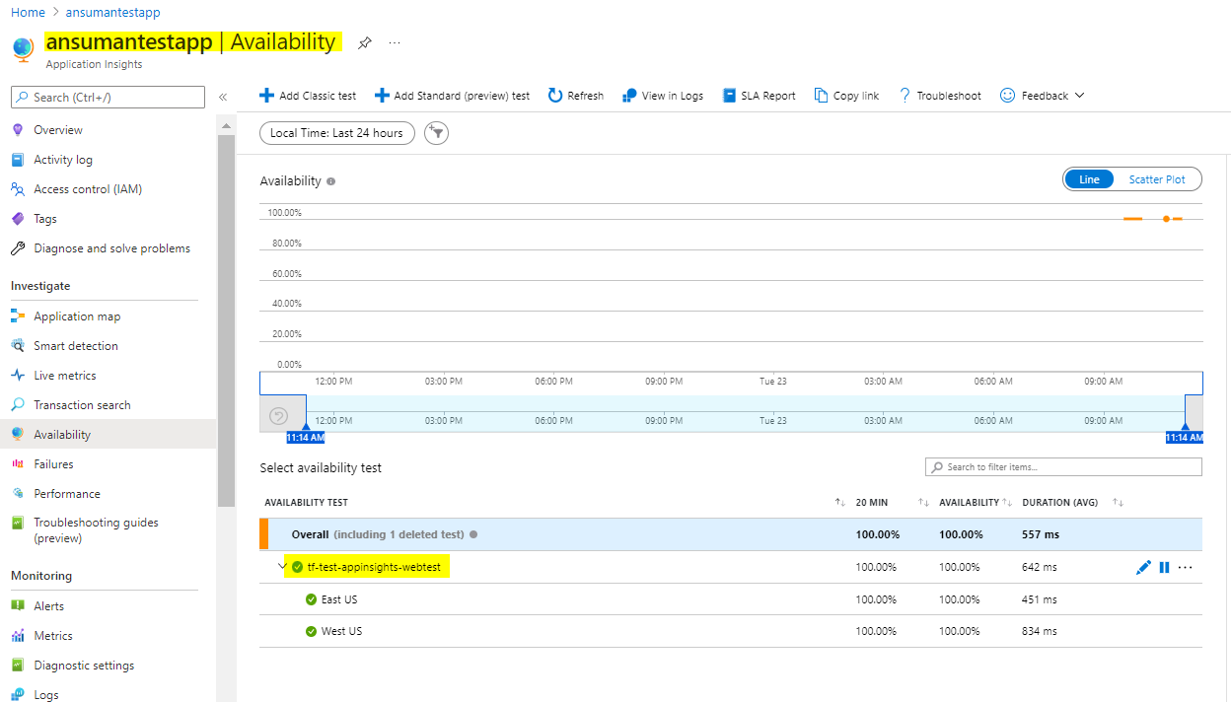
Task: Edit tf-test-appinsights-webtest with pencil icon
Action: [x=1143, y=568]
